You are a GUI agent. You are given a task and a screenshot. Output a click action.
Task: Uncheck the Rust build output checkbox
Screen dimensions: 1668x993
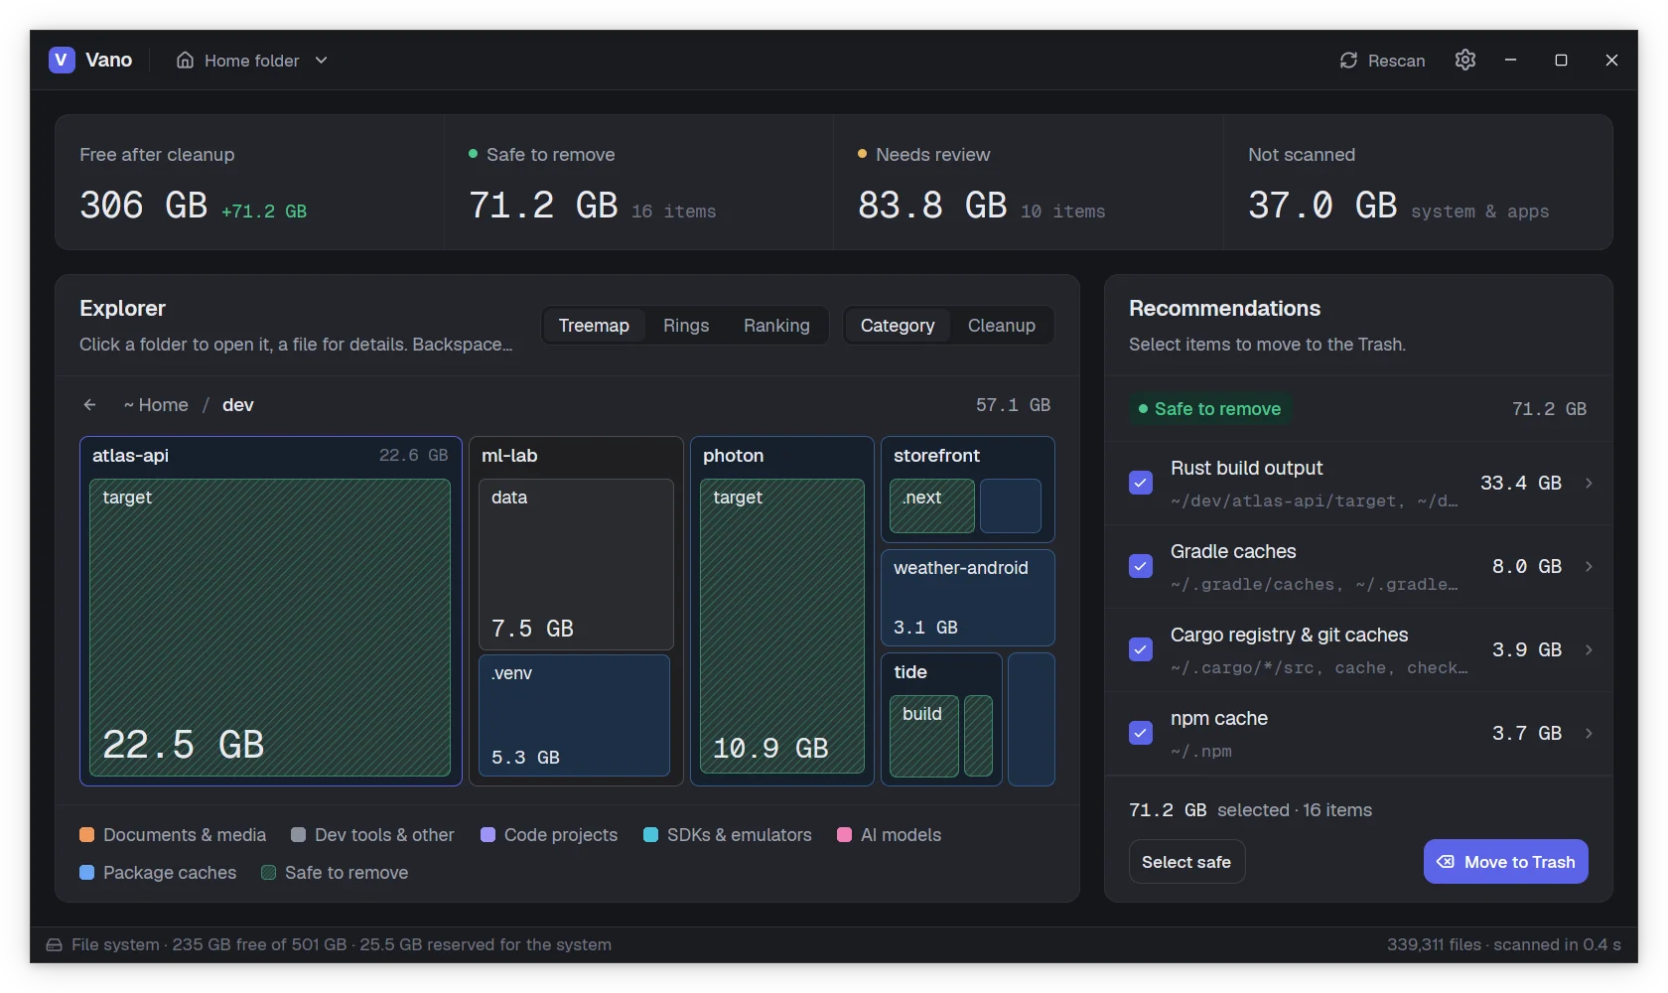tap(1141, 483)
